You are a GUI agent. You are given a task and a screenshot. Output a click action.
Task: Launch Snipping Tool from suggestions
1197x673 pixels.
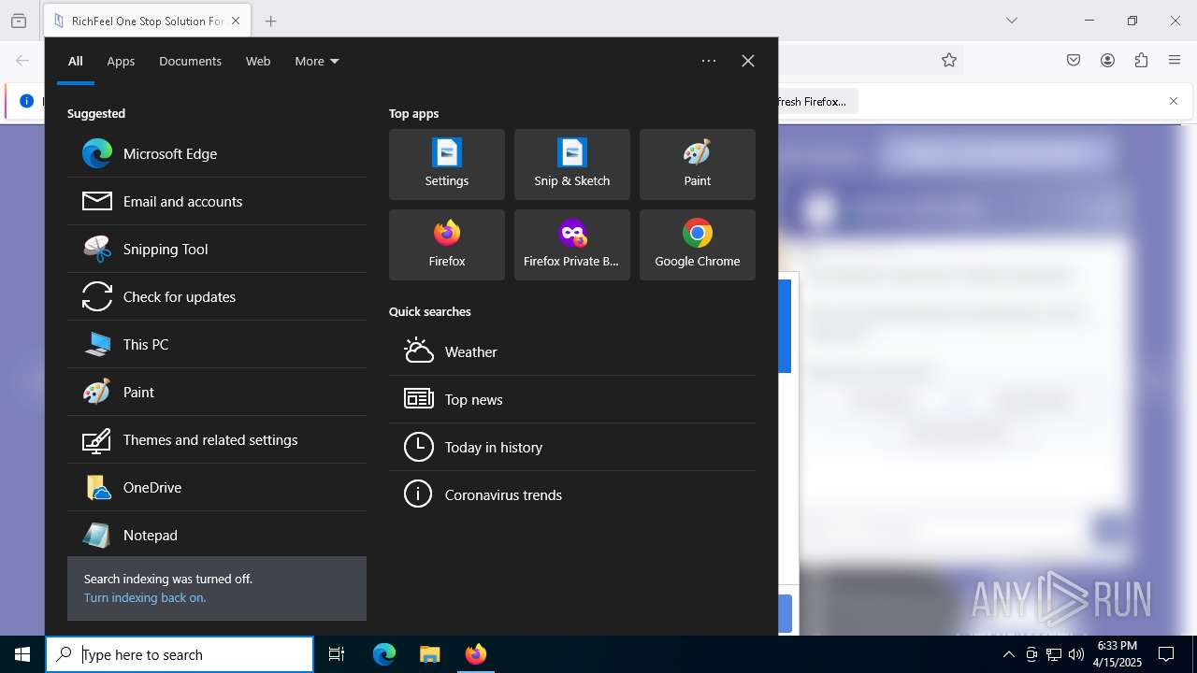[217, 250]
